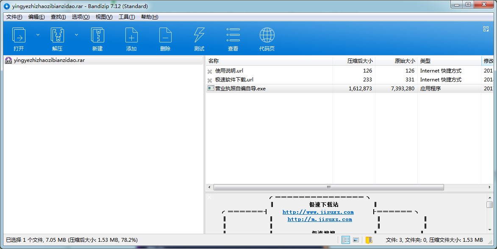Viewport: 497px width, 249px height.
Task: Click the horizontal scrollbar of file list
Action: coord(328,187)
